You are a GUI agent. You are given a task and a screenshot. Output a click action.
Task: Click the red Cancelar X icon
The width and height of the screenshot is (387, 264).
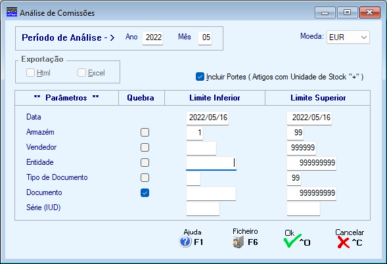(x=344, y=242)
